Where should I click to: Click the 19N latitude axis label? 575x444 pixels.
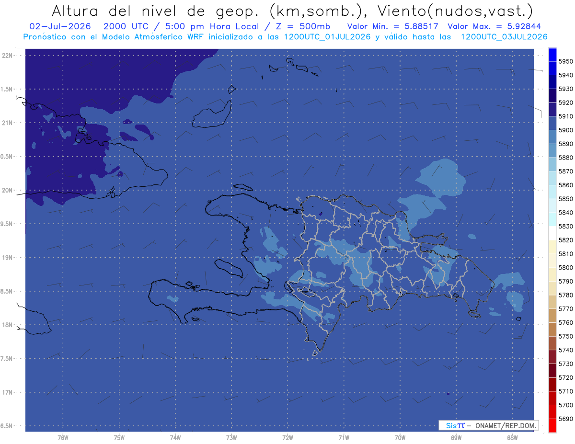(x=8, y=257)
